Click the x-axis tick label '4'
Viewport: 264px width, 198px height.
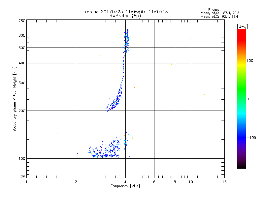coord(125,182)
